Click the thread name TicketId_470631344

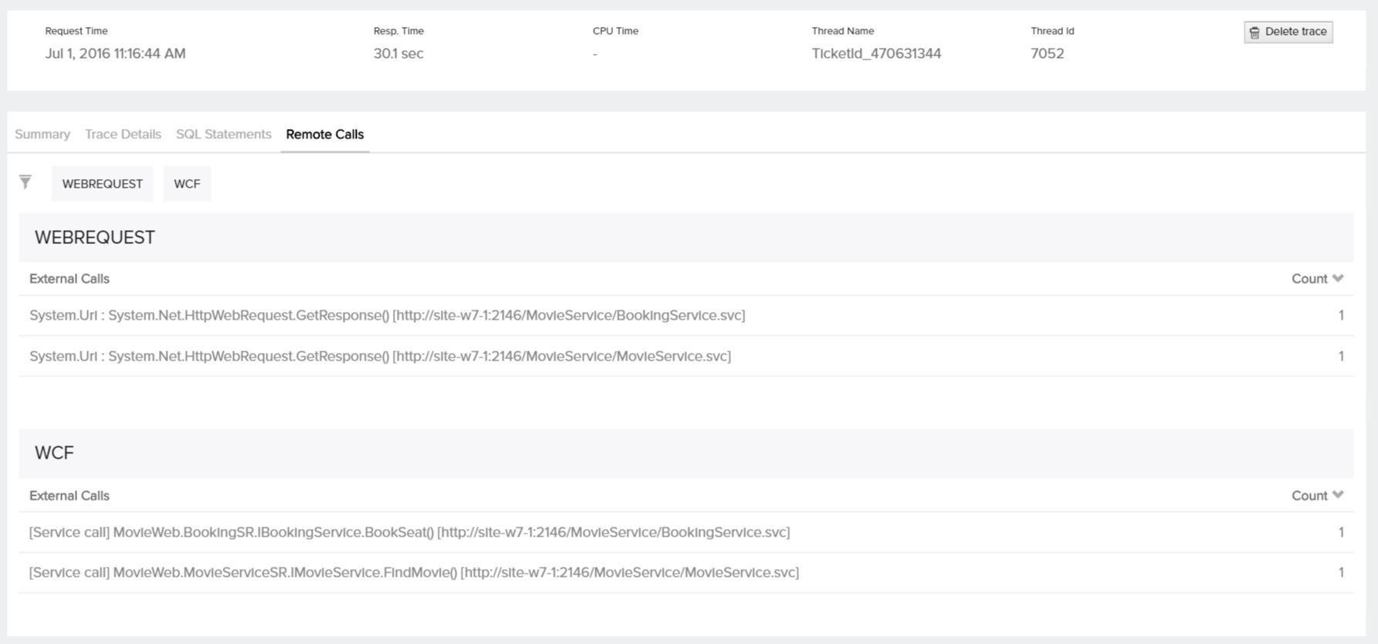[876, 54]
